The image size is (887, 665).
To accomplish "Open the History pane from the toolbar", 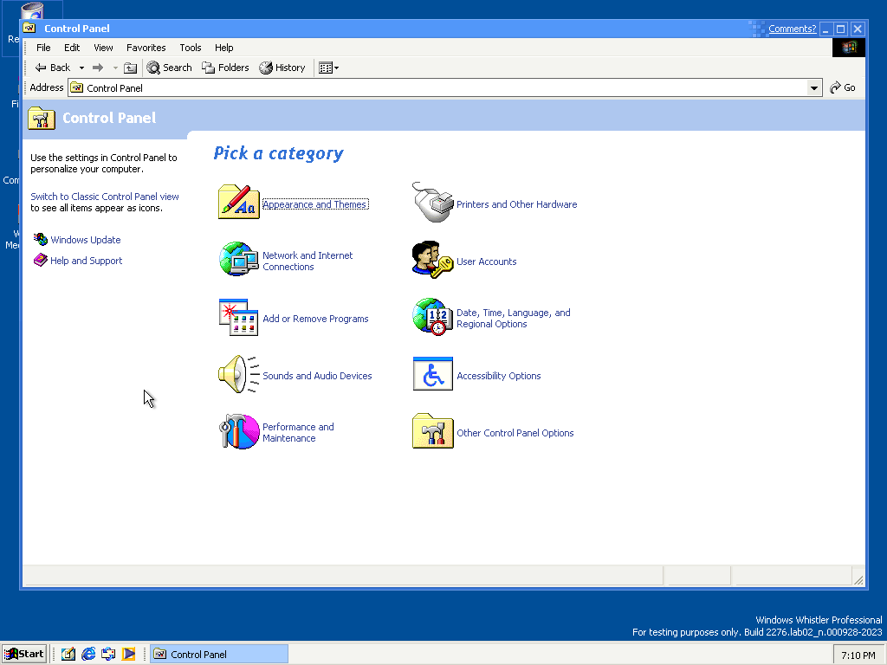I will (282, 68).
